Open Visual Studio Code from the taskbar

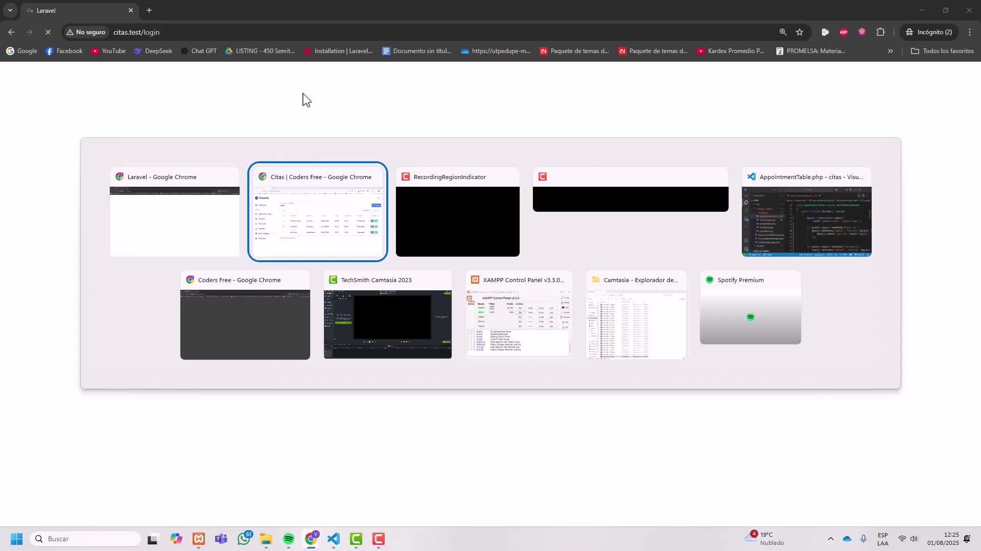point(334,539)
